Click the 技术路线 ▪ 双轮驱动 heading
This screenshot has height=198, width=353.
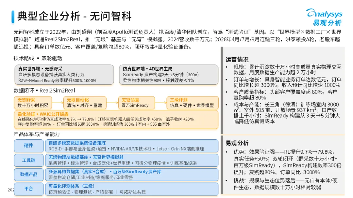[38, 58]
